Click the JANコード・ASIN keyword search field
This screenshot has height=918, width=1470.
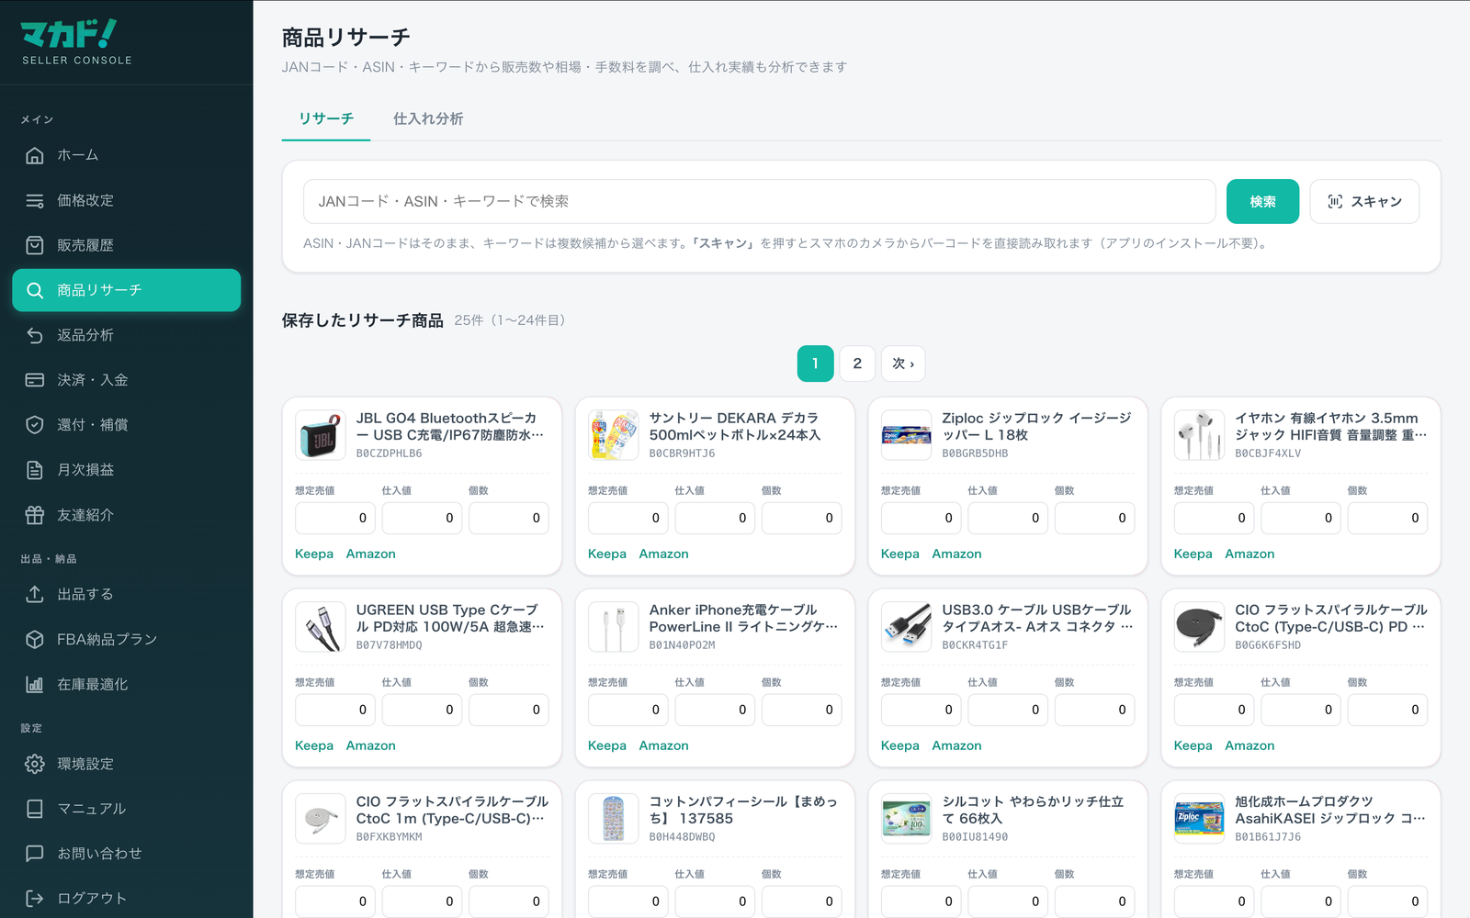click(x=759, y=201)
